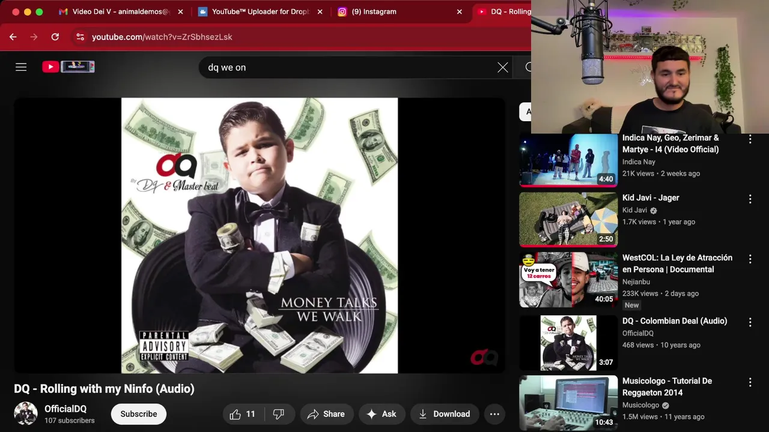The image size is (769, 432).
Task: Open title 'Kid Javi - Jager'
Action: (x=651, y=197)
